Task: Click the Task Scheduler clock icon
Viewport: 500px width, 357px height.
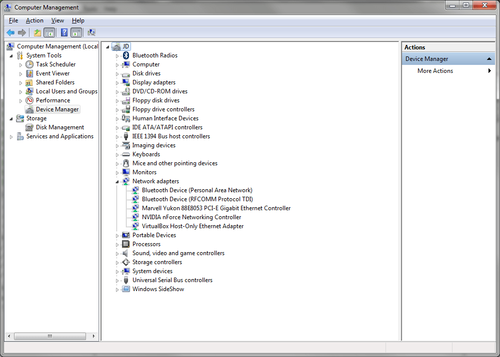Action: 29,64
